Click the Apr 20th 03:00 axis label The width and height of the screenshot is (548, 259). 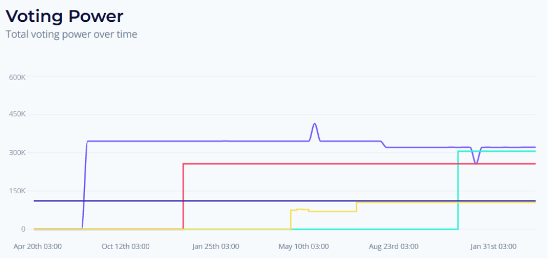38,246
